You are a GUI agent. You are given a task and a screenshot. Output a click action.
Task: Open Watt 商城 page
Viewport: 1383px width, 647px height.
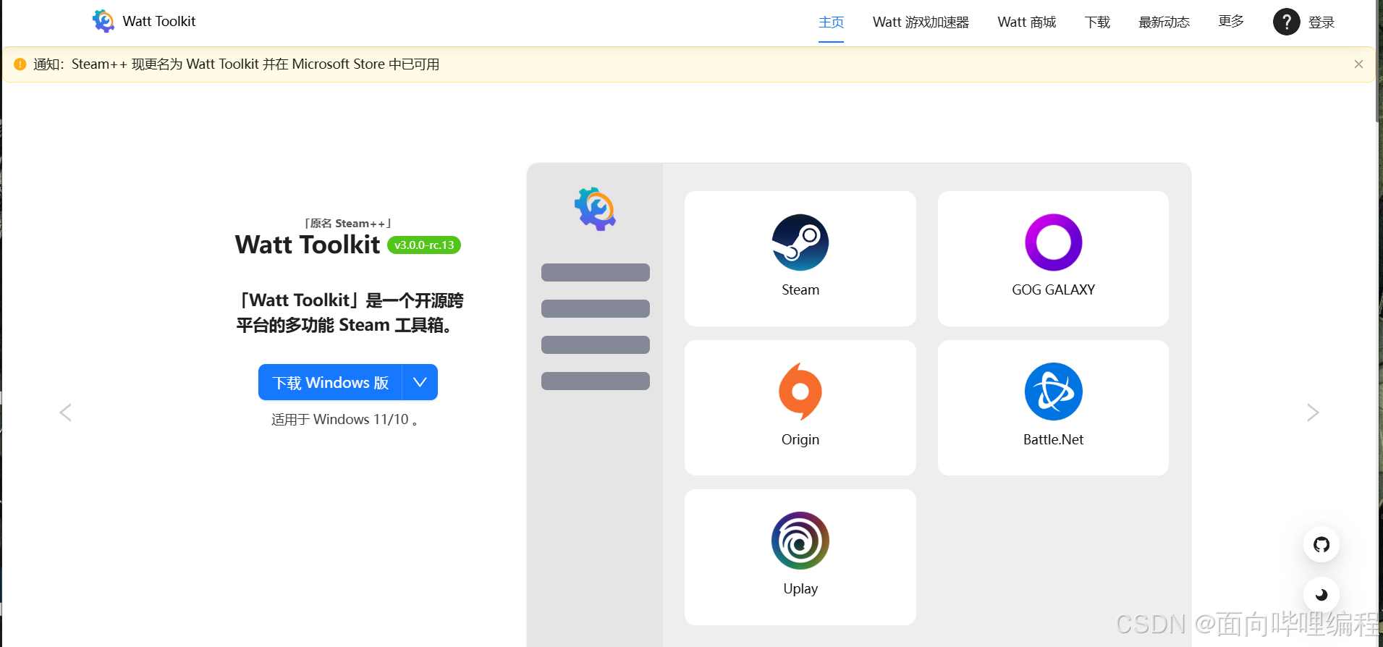pos(1026,22)
